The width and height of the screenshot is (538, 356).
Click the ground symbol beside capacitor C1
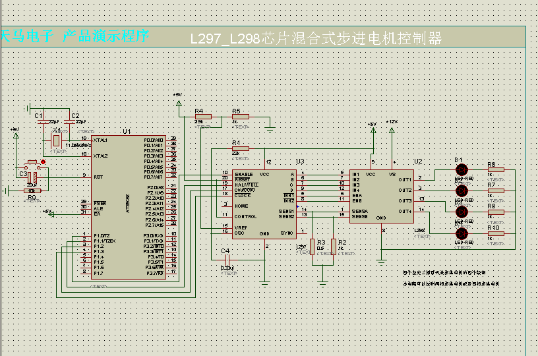click(x=28, y=108)
